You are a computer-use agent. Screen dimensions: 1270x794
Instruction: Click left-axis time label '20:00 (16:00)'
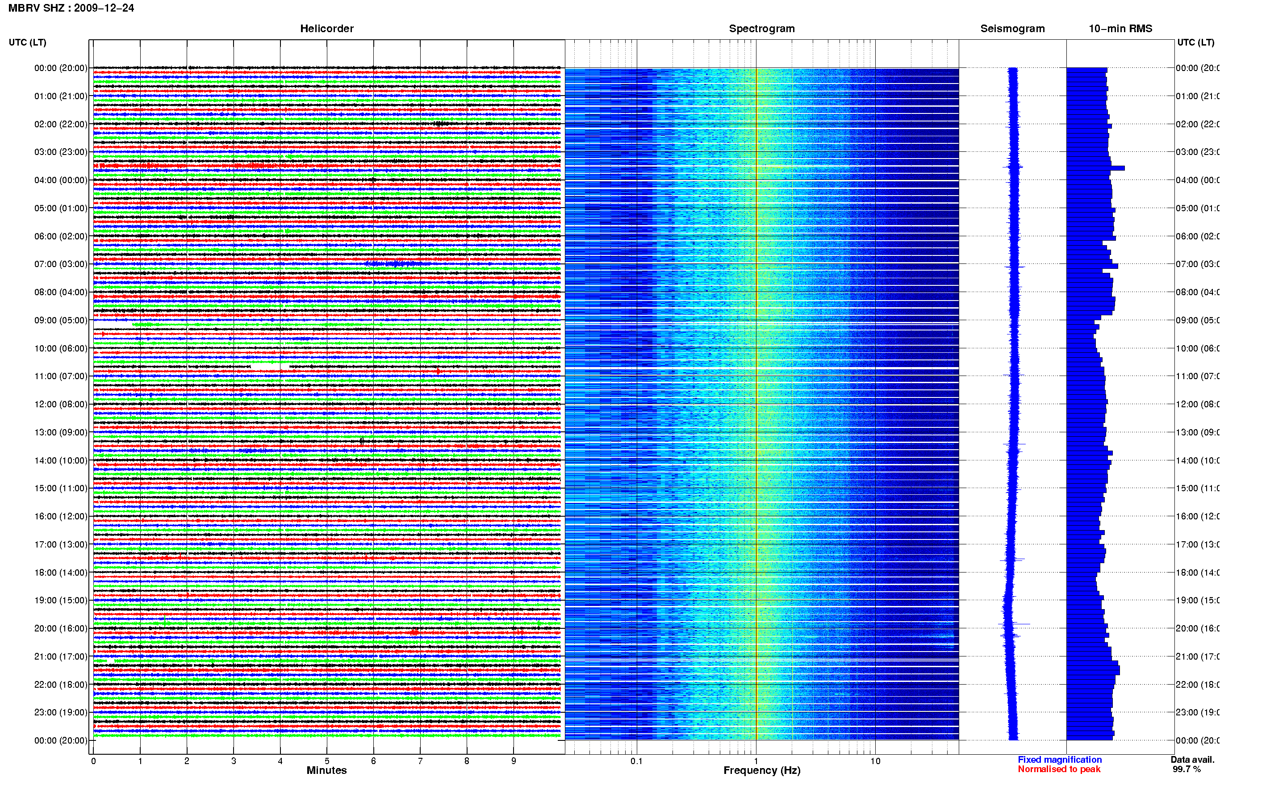(x=61, y=628)
